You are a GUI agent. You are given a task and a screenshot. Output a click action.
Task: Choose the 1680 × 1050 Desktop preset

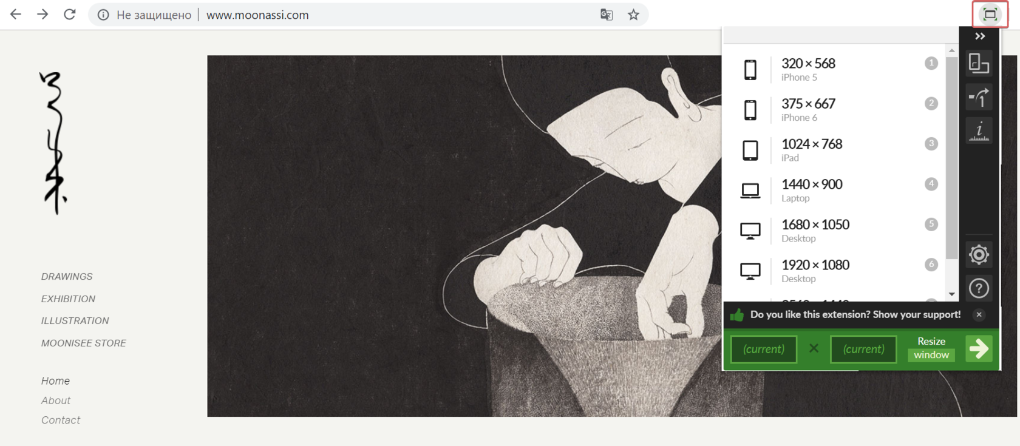[x=835, y=231]
